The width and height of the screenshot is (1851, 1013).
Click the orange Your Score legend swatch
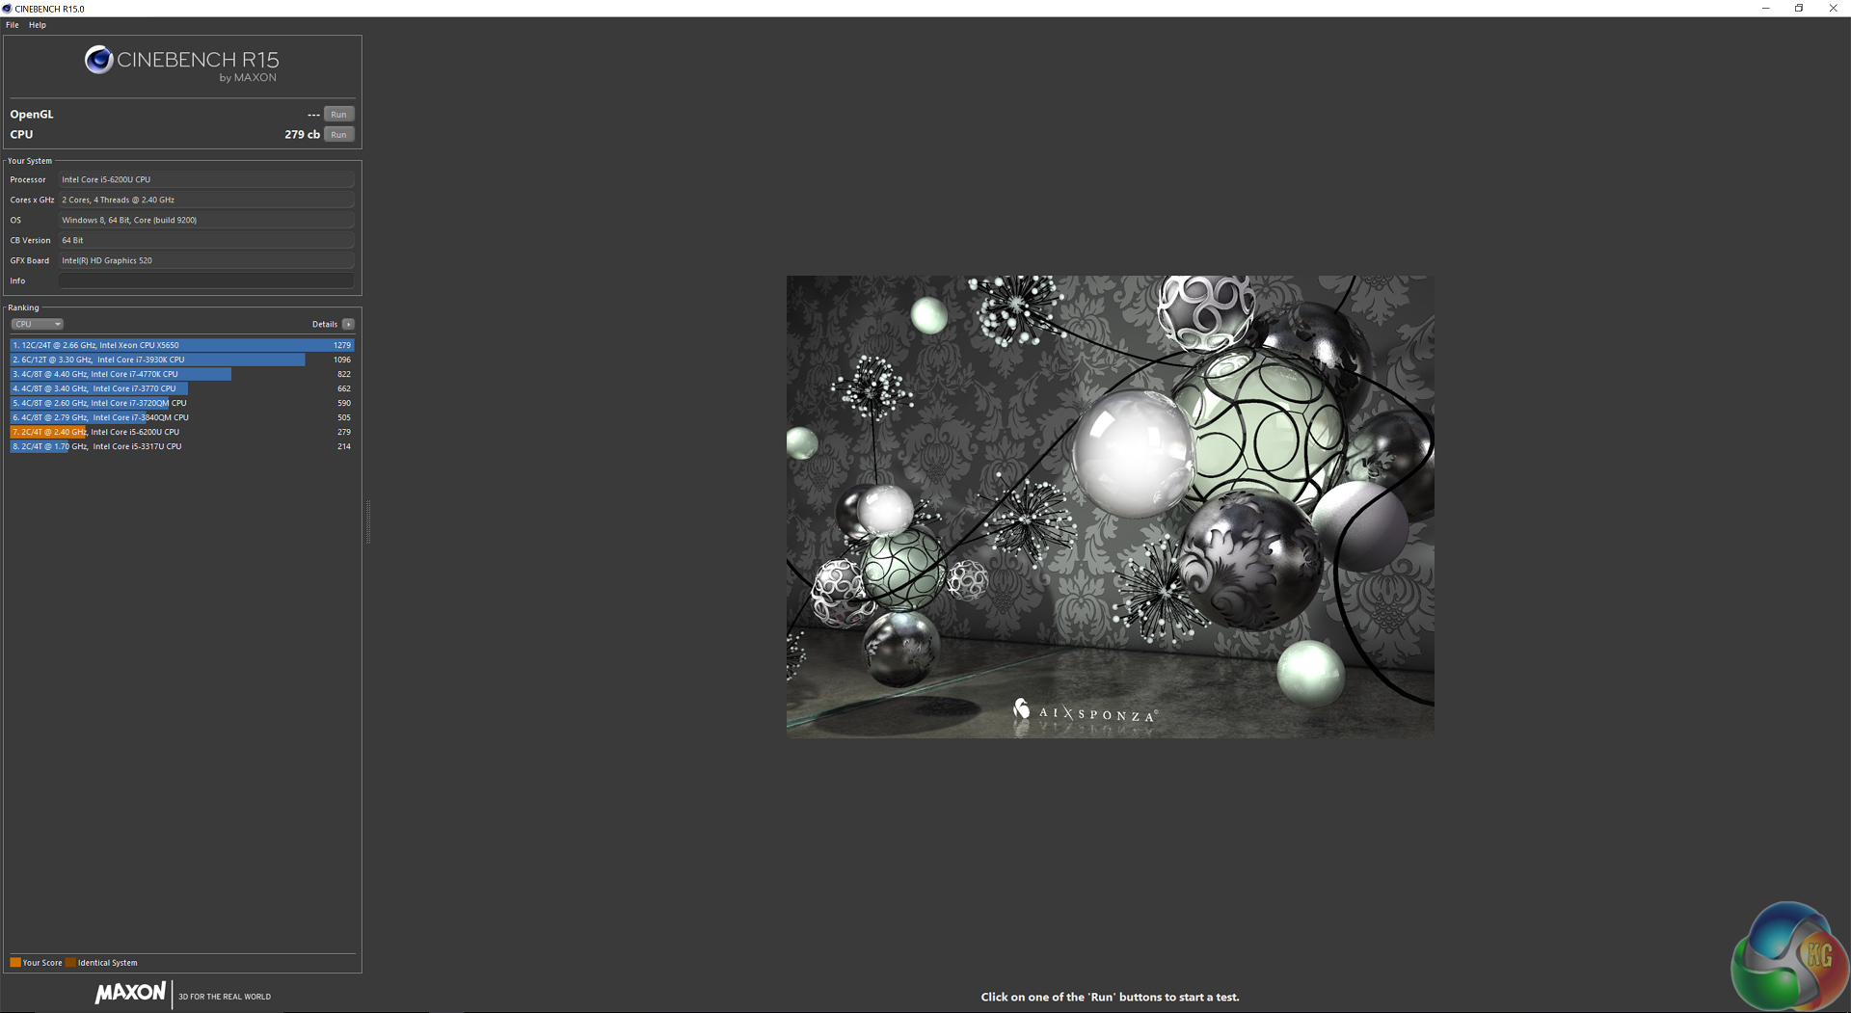15,963
